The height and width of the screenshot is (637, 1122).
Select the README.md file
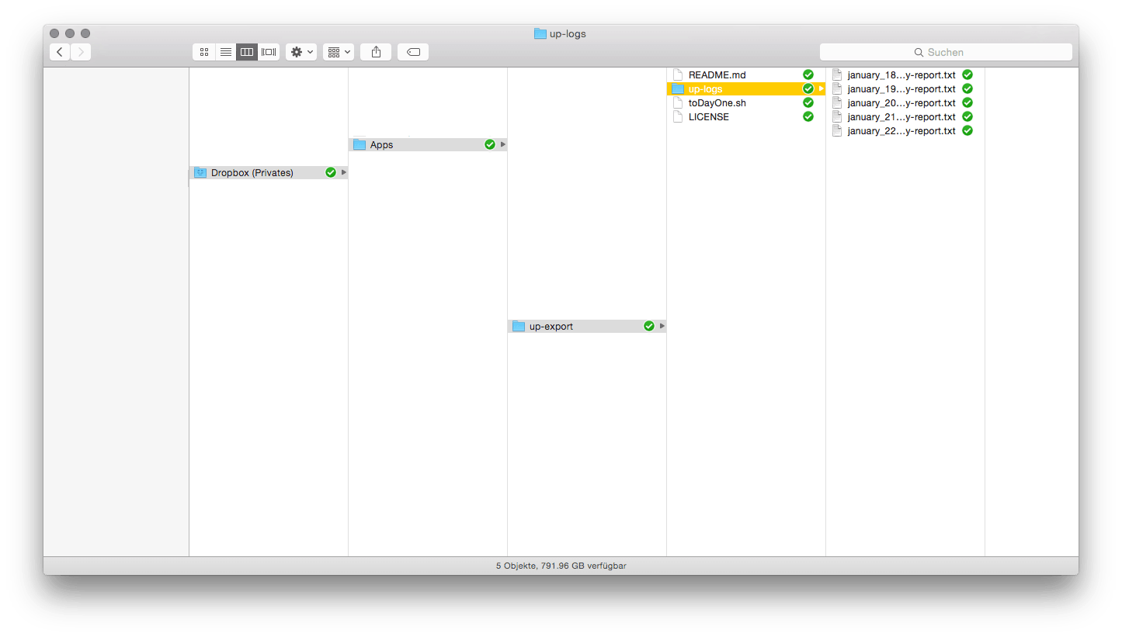pos(716,74)
